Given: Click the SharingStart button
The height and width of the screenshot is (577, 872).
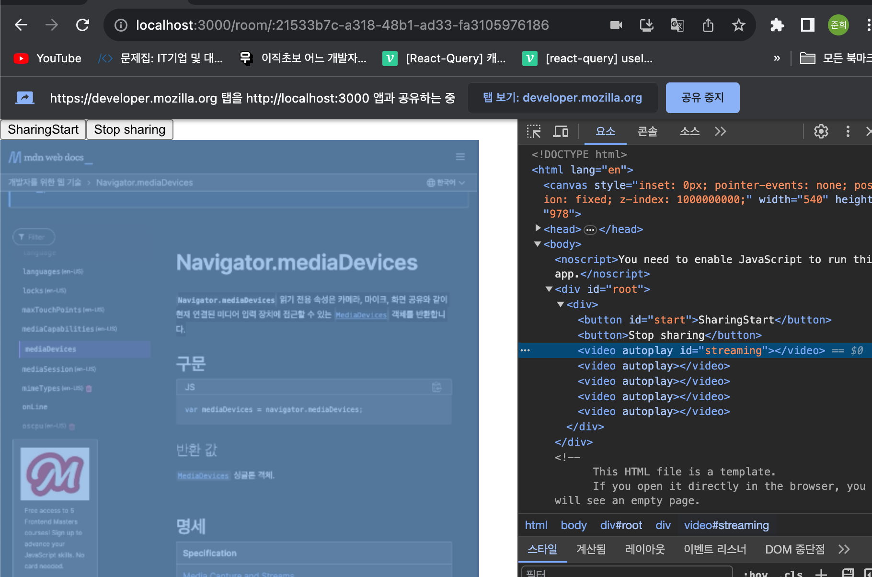Looking at the screenshot, I should [43, 130].
